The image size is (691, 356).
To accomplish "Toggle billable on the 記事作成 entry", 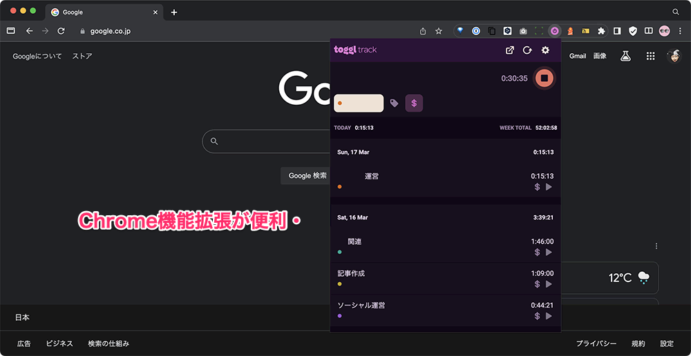I will pos(537,284).
